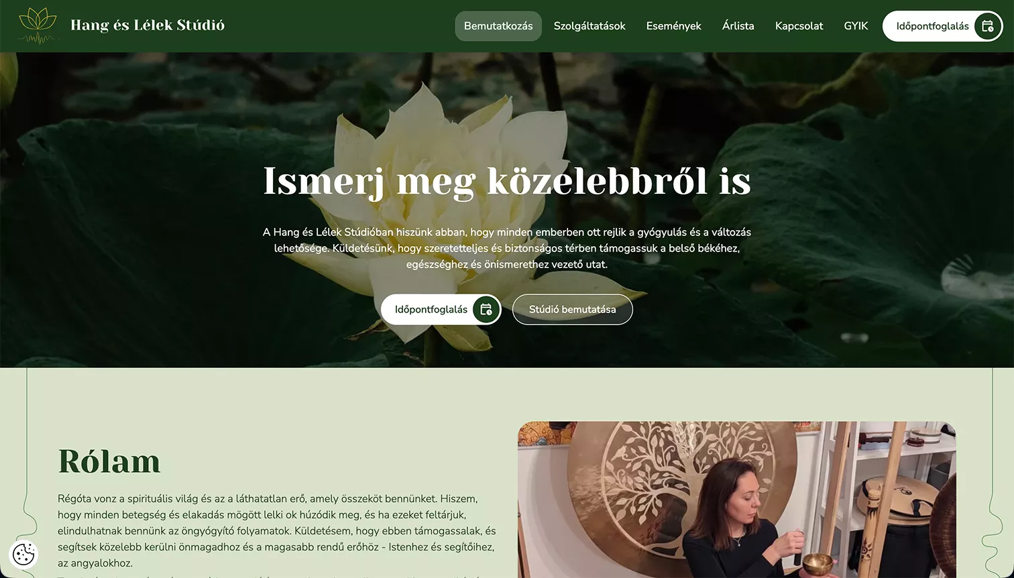The height and width of the screenshot is (578, 1014).
Task: Click the Stúdió bemutatása button
Action: pyautogui.click(x=572, y=309)
